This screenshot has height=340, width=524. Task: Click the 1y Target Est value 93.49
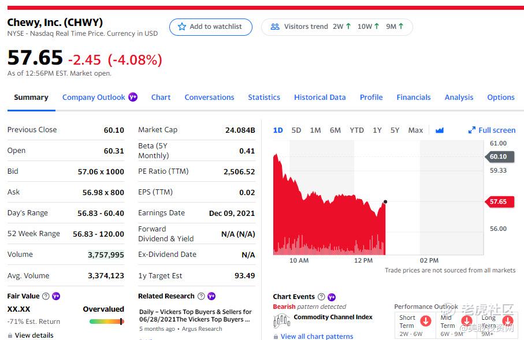pyautogui.click(x=244, y=275)
